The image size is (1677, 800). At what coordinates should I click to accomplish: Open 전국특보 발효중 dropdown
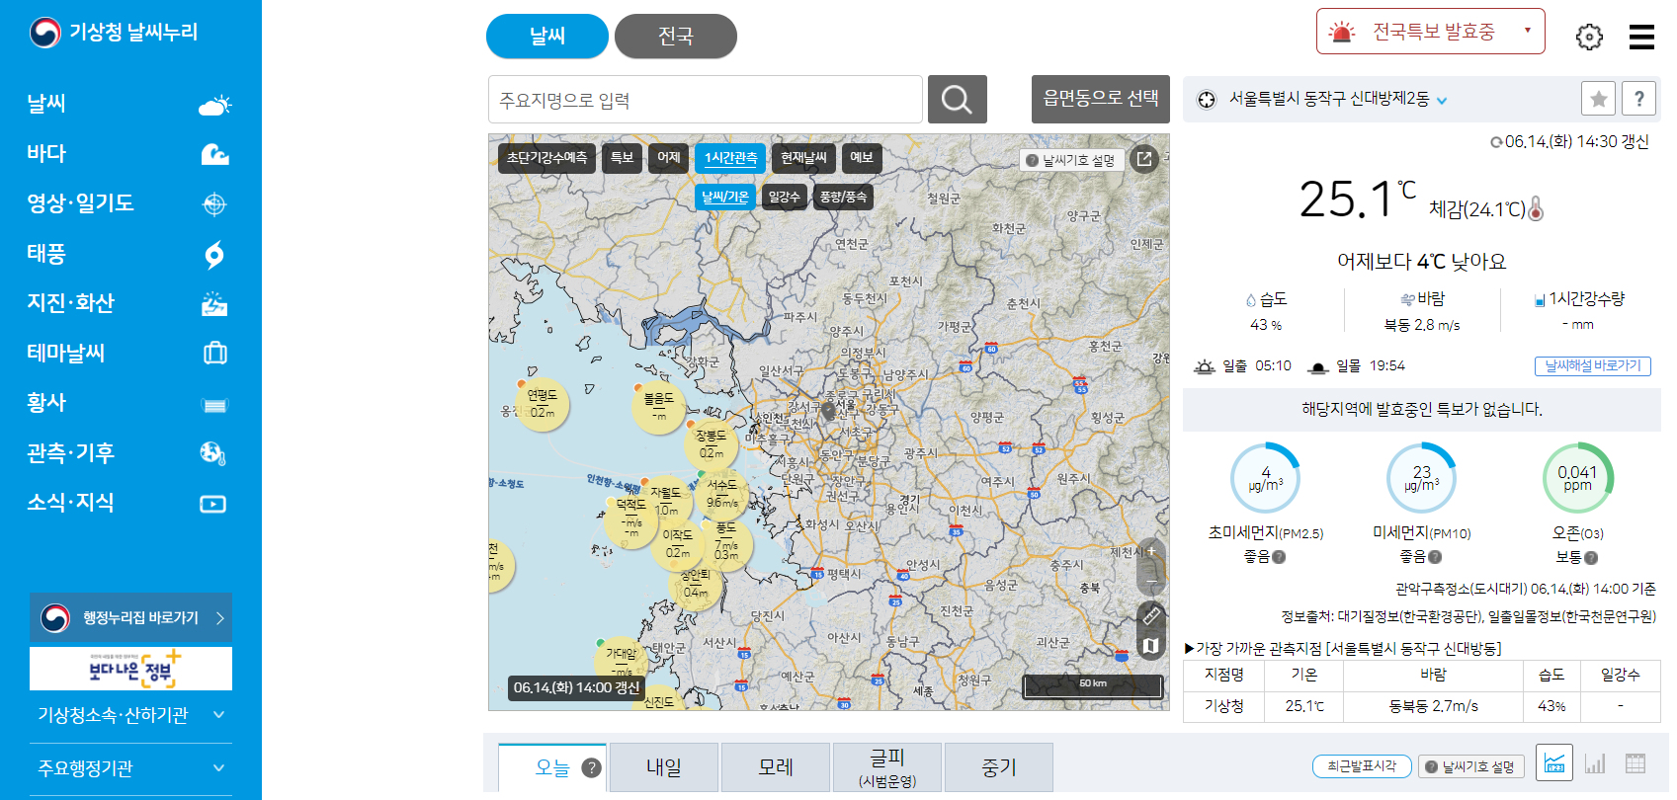pyautogui.click(x=1430, y=32)
